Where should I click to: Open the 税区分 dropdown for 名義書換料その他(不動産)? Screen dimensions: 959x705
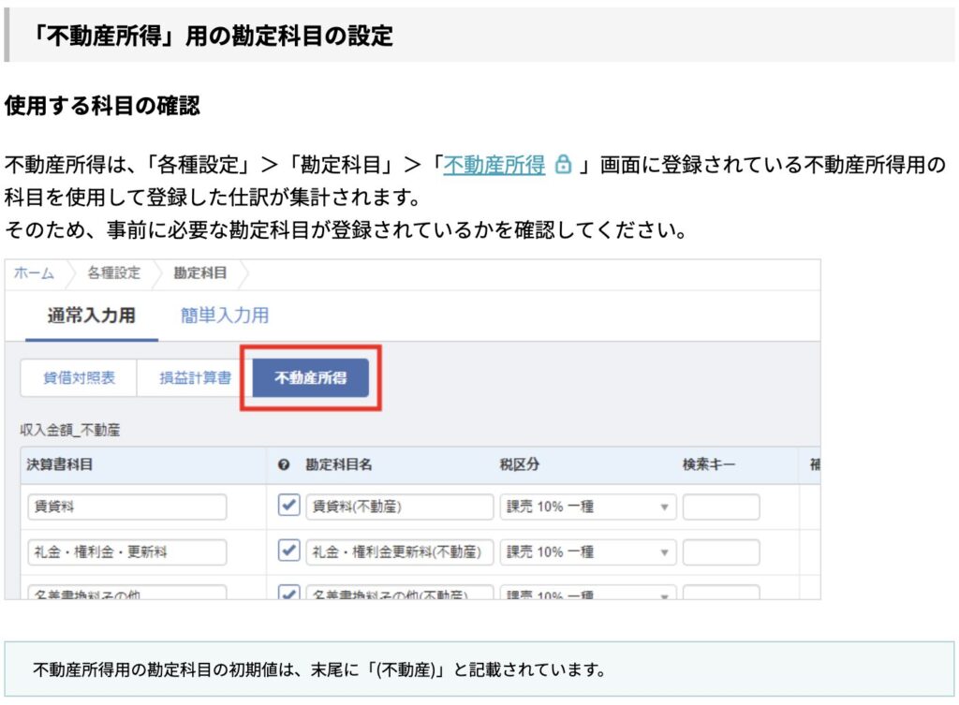(x=587, y=594)
